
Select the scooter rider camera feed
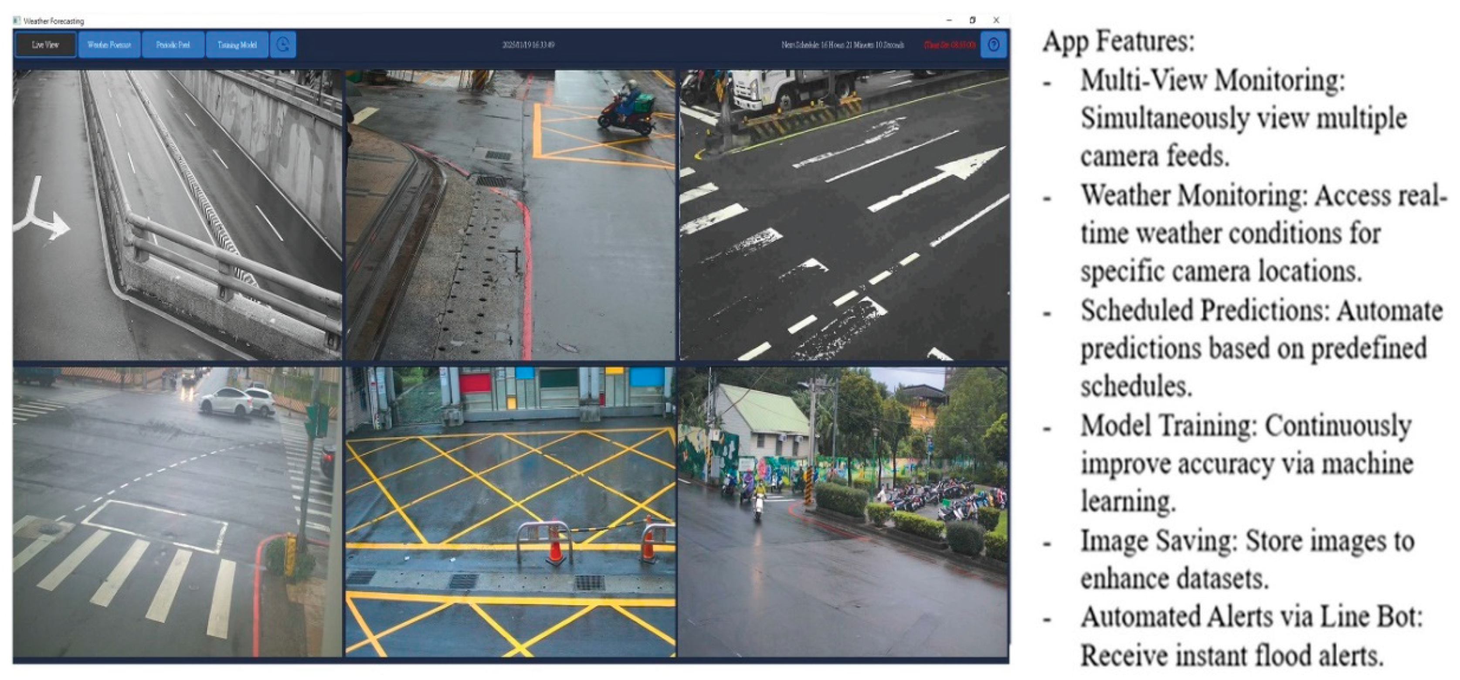pos(510,215)
